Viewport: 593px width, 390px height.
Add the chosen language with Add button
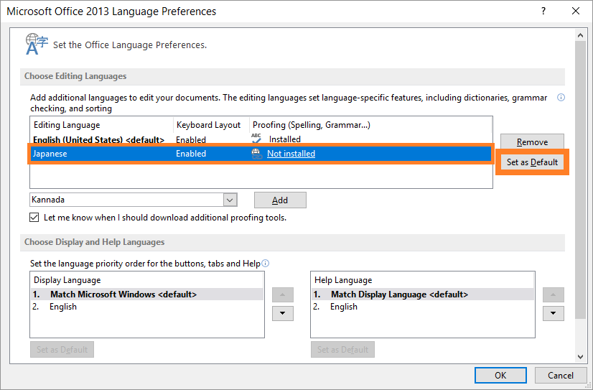pyautogui.click(x=280, y=200)
